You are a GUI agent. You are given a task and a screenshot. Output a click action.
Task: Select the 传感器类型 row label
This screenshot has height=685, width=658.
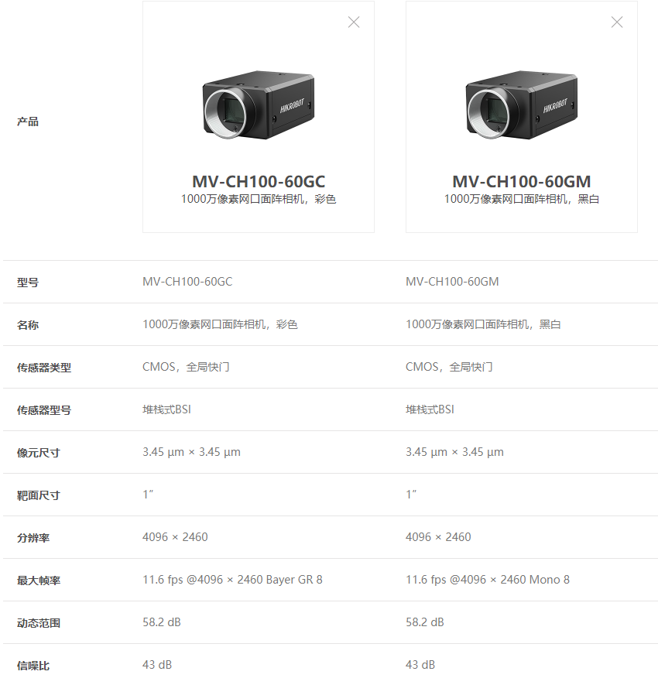[x=43, y=368]
